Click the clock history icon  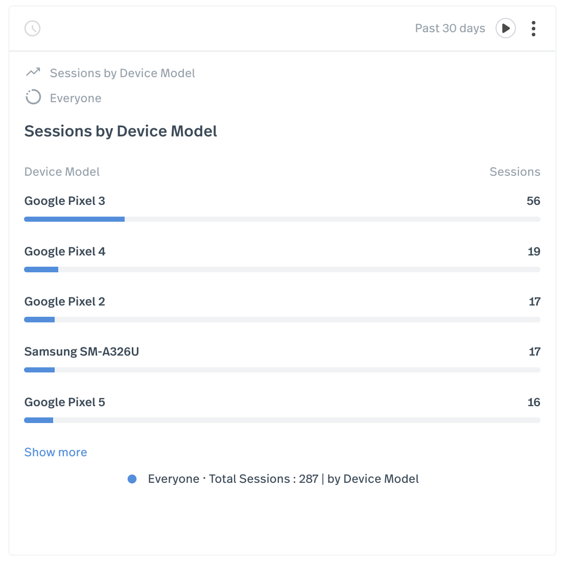(x=32, y=29)
